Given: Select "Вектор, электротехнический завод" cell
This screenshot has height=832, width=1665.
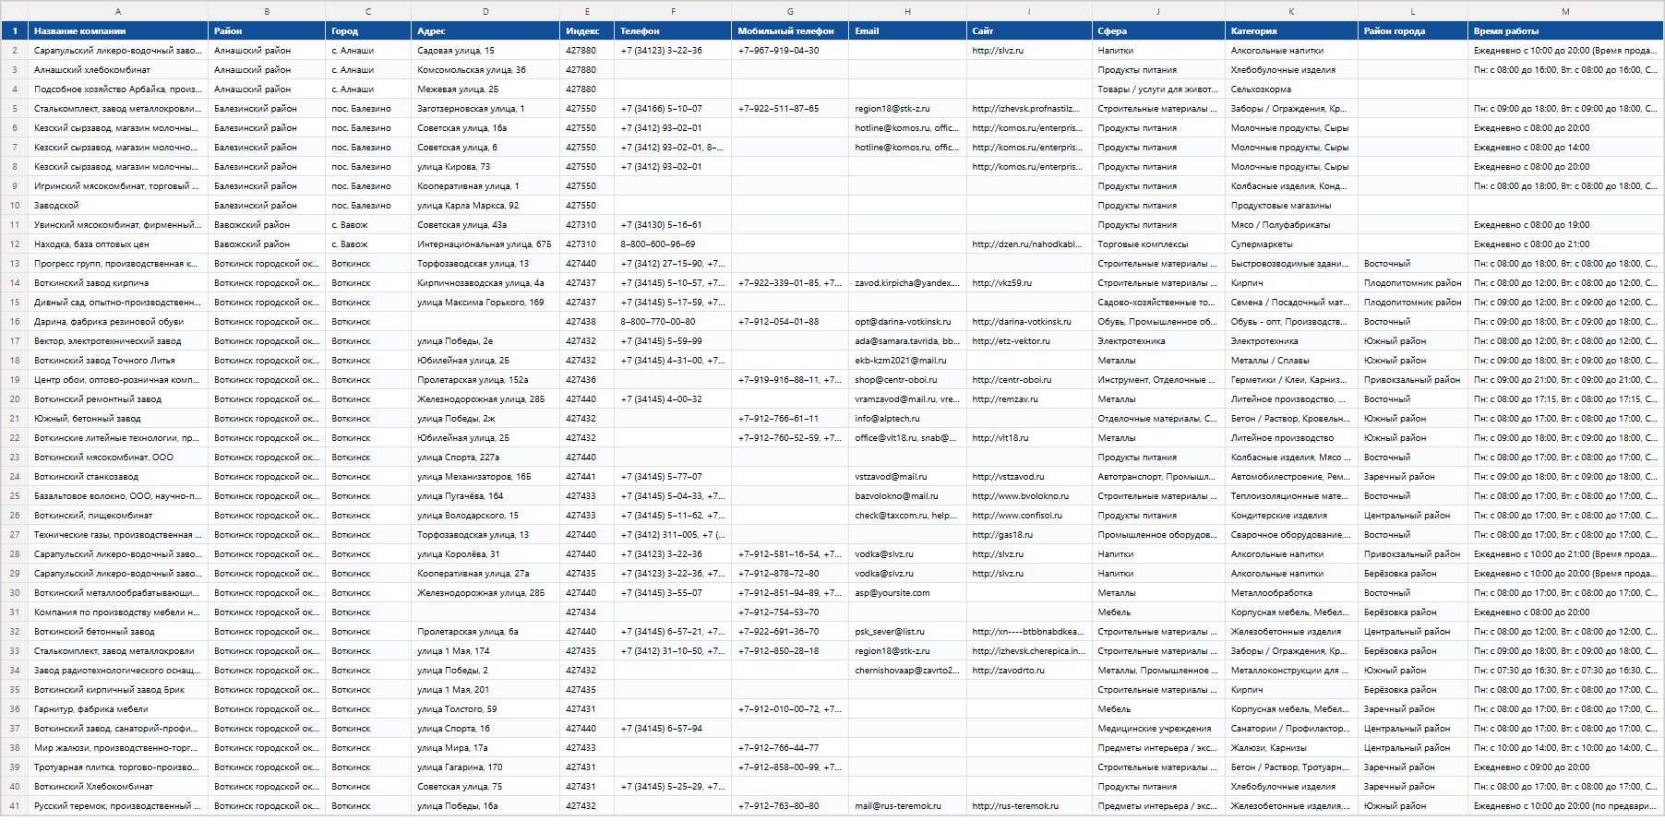Looking at the screenshot, I should coord(118,341).
